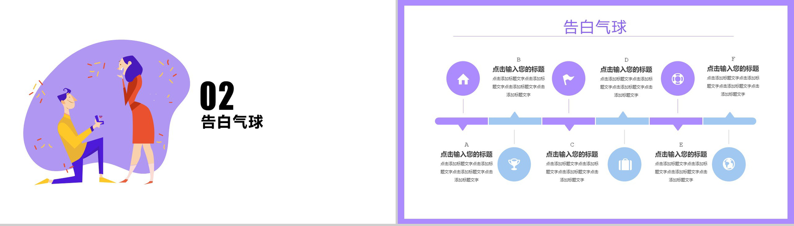Screen dimensions: 794x226
Task: Select the trophy icon in the blue circle
Action: [514, 164]
